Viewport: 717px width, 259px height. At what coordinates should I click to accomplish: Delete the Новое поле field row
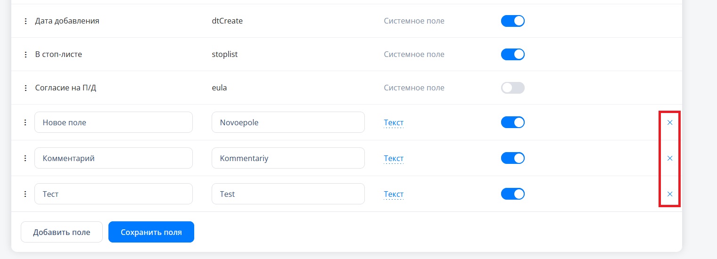669,122
